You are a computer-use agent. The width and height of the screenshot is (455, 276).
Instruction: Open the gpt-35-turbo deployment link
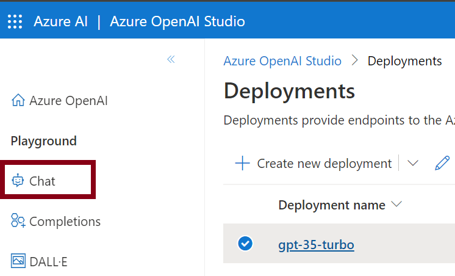tap(316, 245)
